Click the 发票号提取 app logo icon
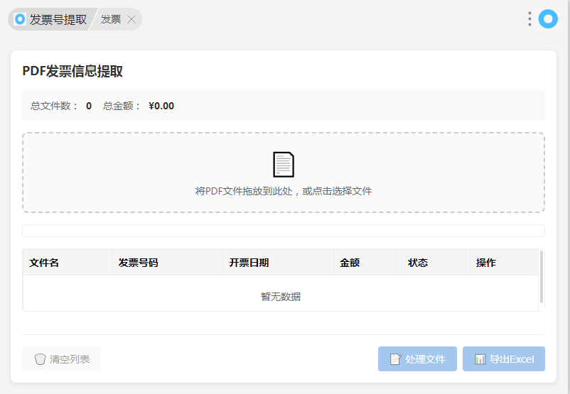Viewport: 570px width, 394px height. pos(20,19)
